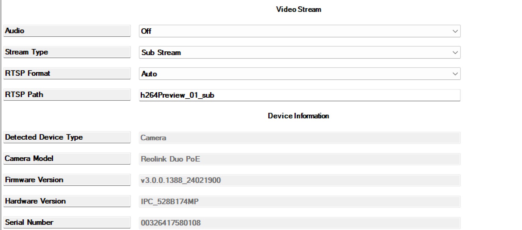The height and width of the screenshot is (230, 522).
Task: Select the Camera Model field Reolink Duo PoE
Action: tap(299, 159)
